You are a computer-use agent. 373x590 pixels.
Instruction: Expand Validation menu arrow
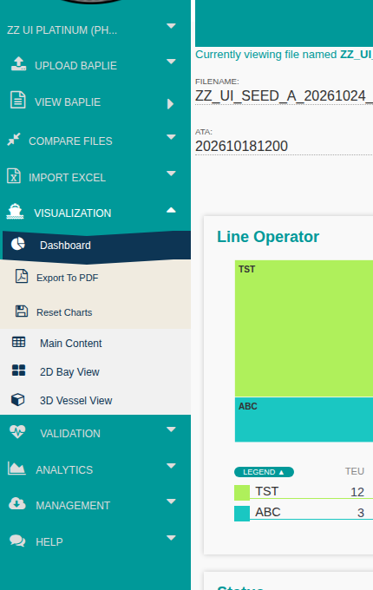(171, 429)
